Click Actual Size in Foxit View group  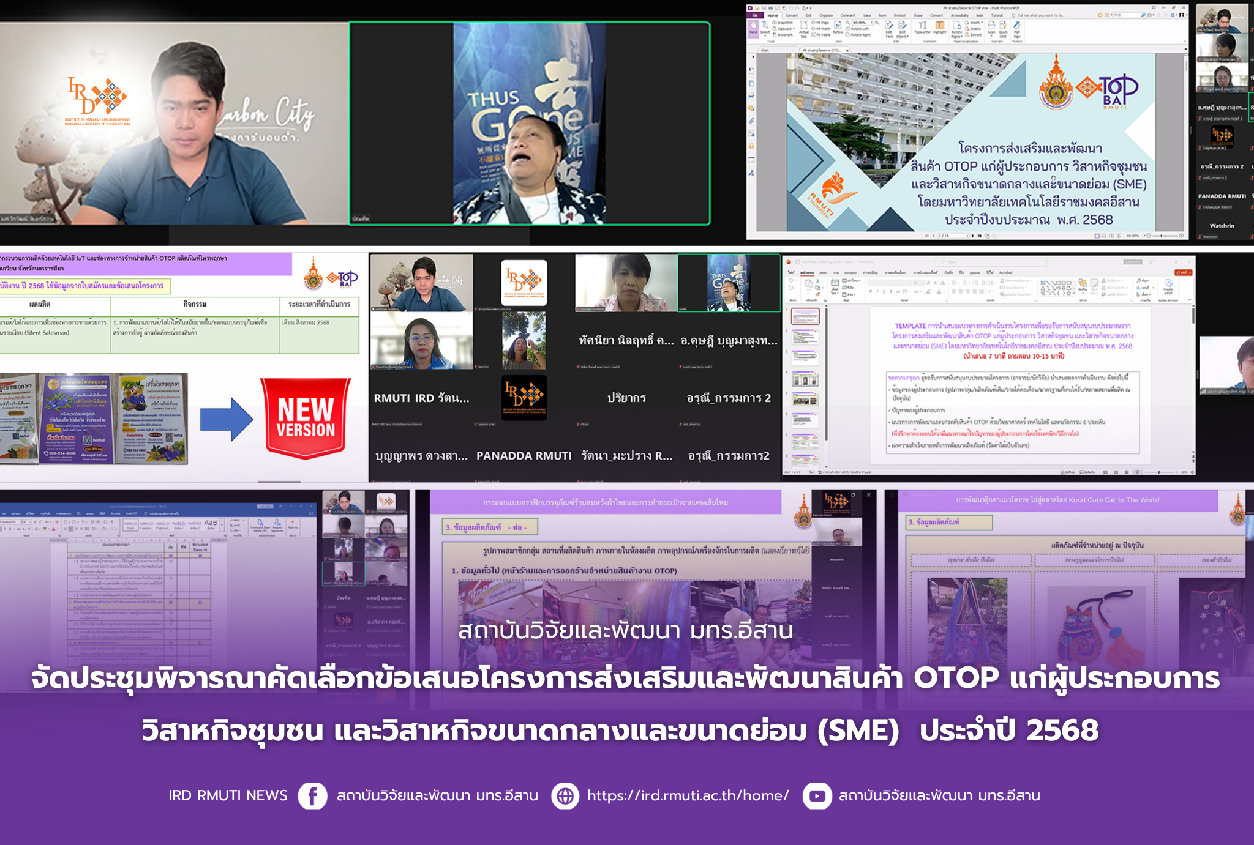tap(803, 30)
